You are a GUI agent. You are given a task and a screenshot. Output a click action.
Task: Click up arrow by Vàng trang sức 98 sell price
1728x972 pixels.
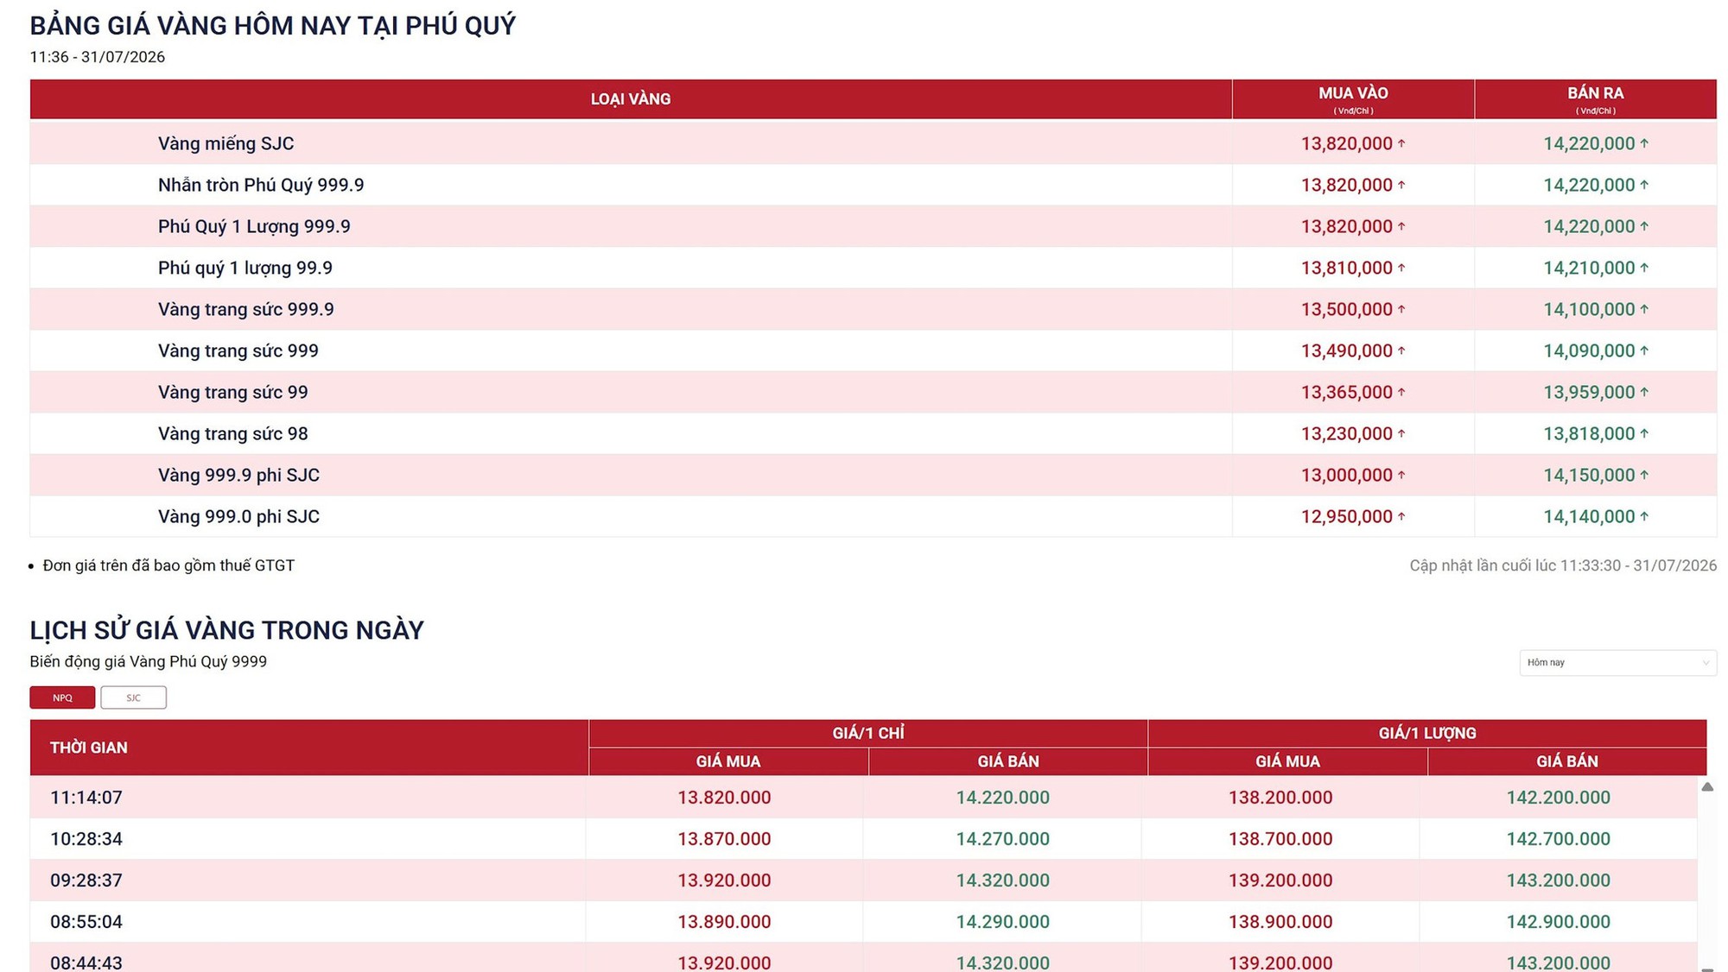(x=1644, y=433)
